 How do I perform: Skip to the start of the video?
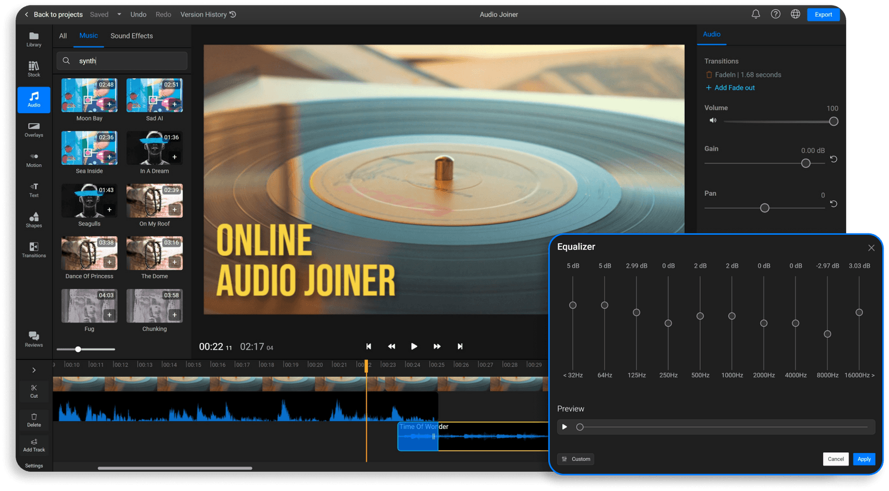(368, 346)
